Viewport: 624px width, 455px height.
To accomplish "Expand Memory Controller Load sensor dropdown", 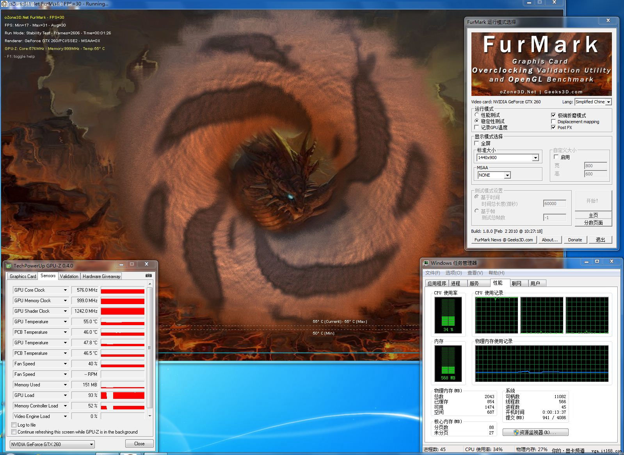I will tap(65, 406).
